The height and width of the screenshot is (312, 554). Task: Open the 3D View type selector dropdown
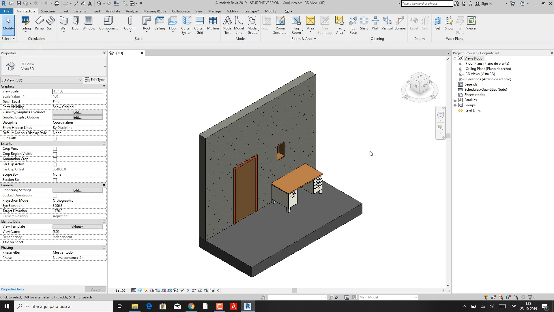54,66
